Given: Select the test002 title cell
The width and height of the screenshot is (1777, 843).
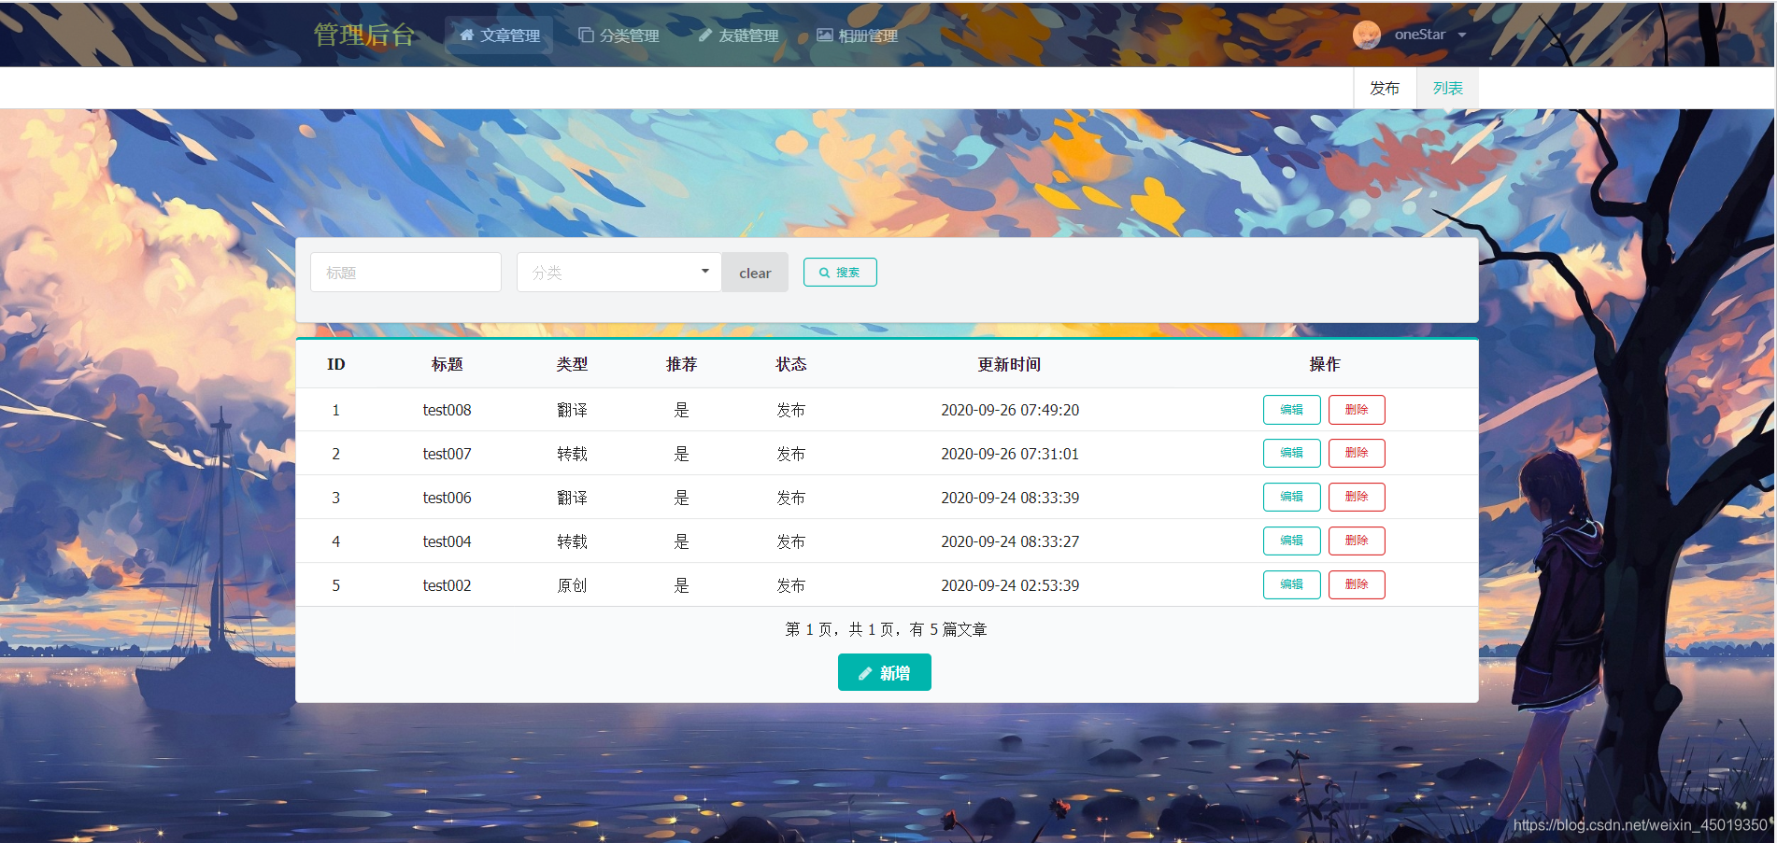Looking at the screenshot, I should coord(447,585).
